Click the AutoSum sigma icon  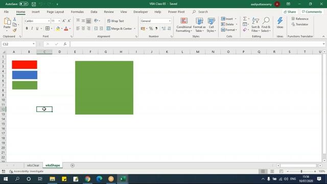pos(245,19)
